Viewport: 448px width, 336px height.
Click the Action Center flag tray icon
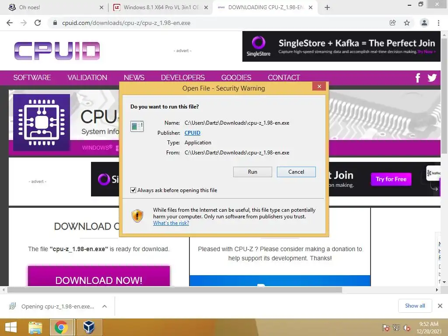[385, 328]
